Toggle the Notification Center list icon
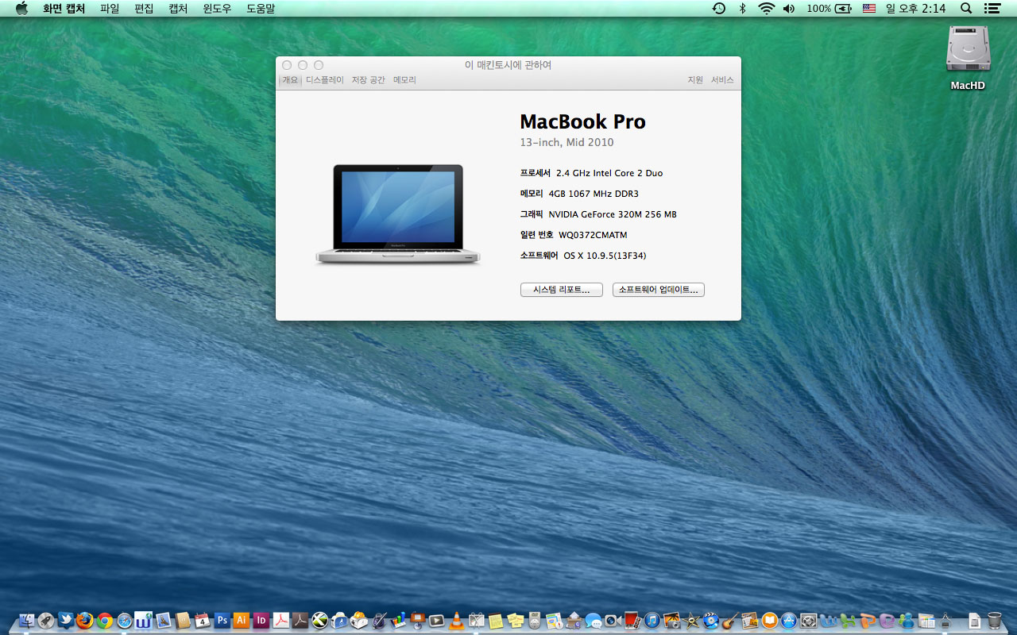Image resolution: width=1017 pixels, height=635 pixels. 992,9
